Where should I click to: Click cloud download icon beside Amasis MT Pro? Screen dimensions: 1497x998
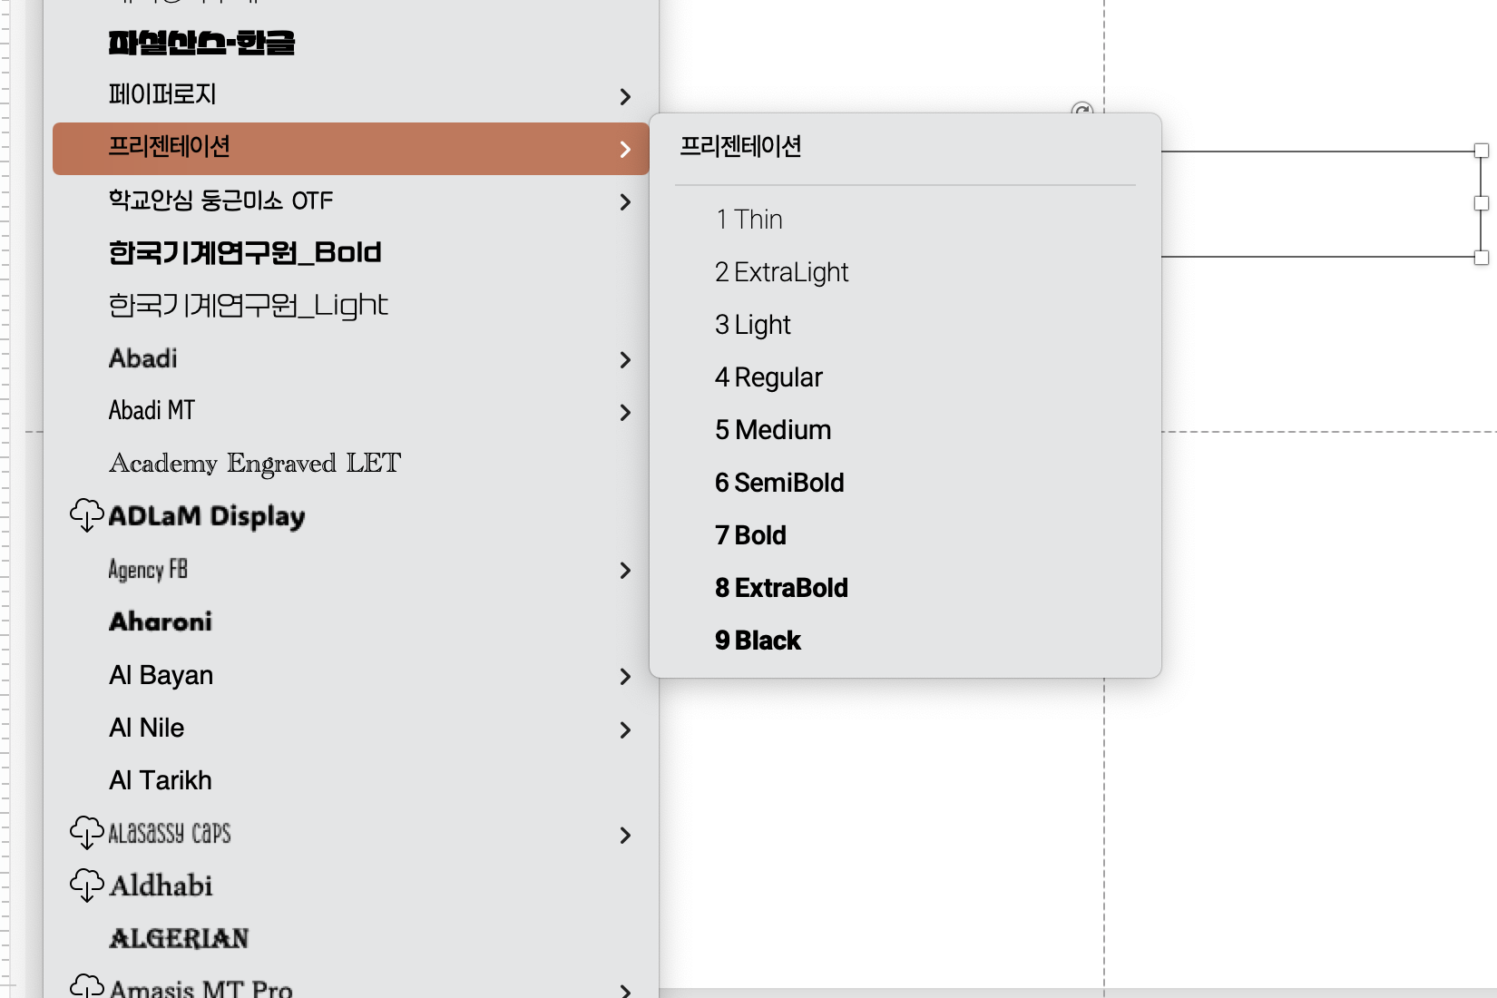(x=87, y=986)
